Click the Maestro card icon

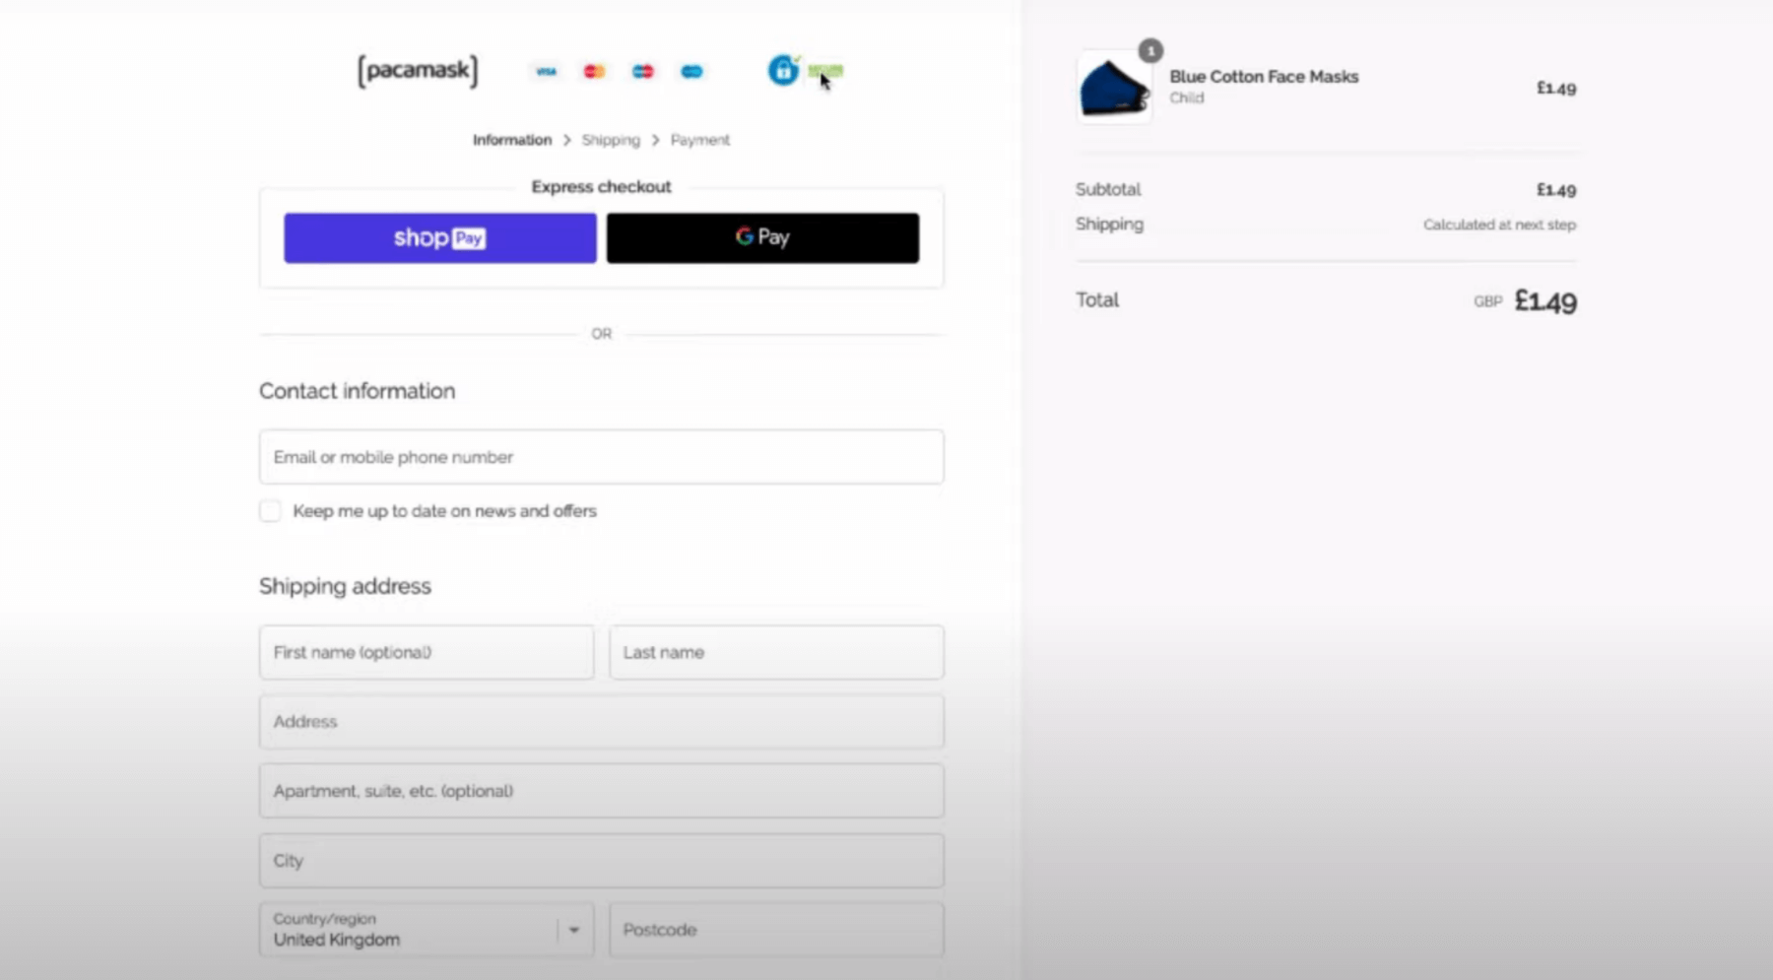(642, 71)
